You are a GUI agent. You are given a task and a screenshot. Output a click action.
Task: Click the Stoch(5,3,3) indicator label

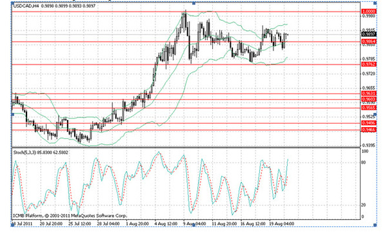[x=25, y=153]
